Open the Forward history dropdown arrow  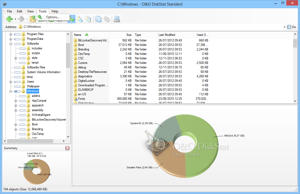(x=27, y=19)
